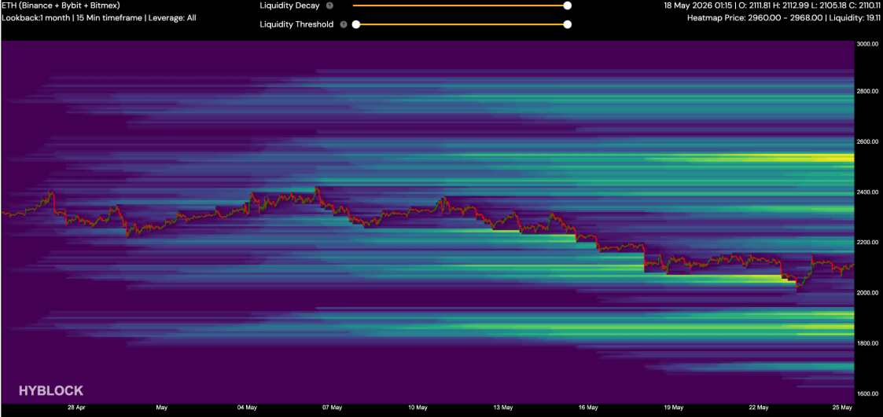883x417 pixels.
Task: Click the "13 May" date axis label
Action: tap(503, 407)
